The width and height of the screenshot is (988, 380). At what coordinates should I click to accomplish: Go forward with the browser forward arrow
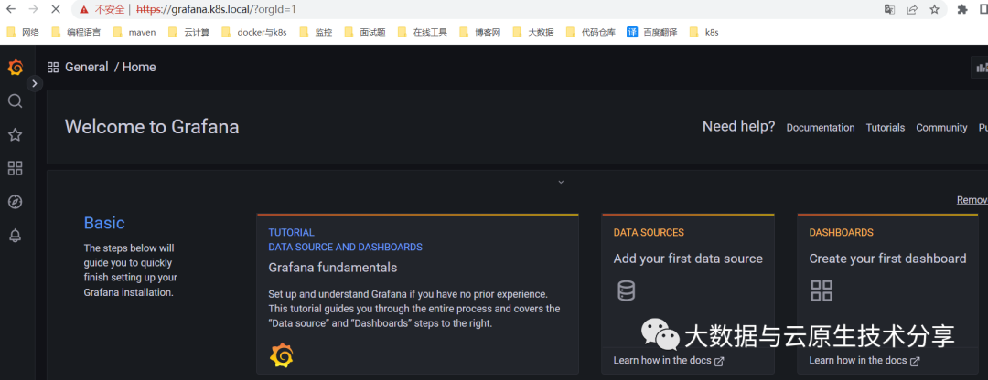[34, 9]
